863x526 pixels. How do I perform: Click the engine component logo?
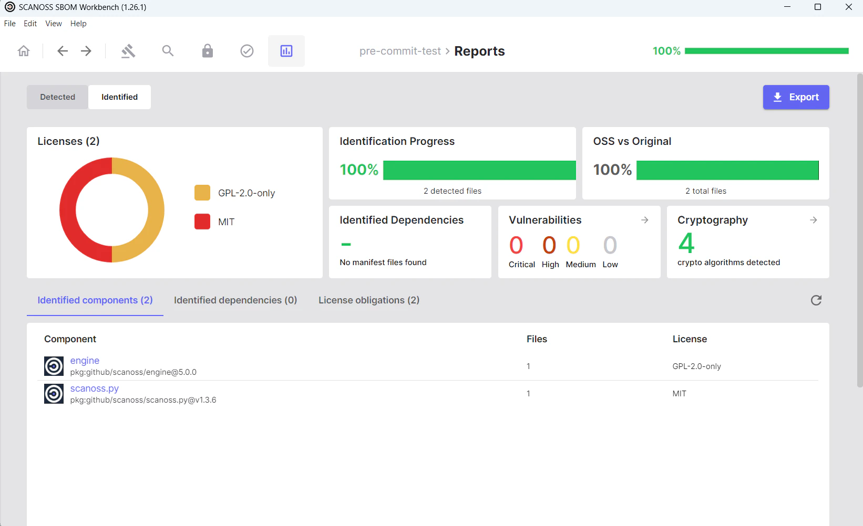(54, 366)
